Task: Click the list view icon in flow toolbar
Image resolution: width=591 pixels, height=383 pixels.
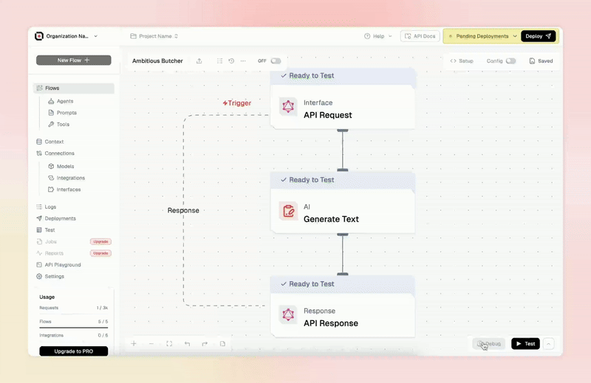Action: click(219, 61)
